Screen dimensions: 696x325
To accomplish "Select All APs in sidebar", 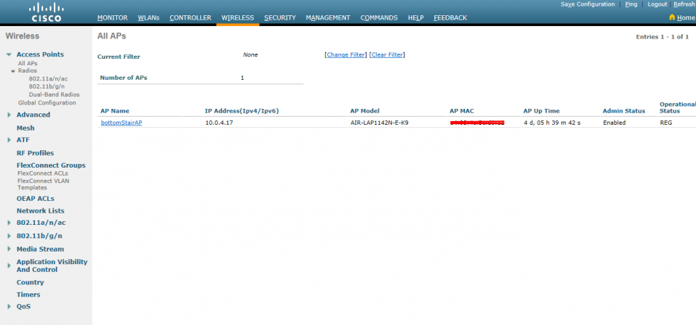I will coord(28,63).
